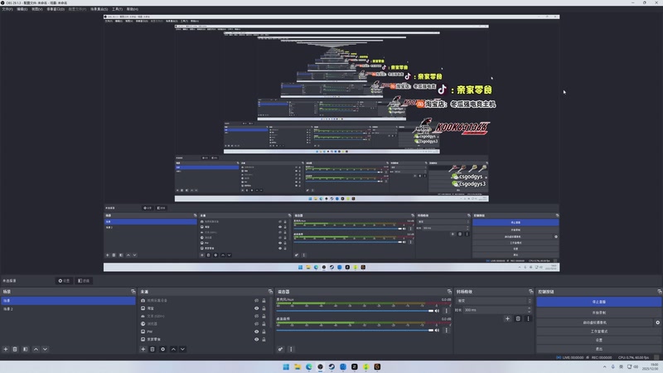Toggle visibility of 浏览器 source

tap(256, 324)
